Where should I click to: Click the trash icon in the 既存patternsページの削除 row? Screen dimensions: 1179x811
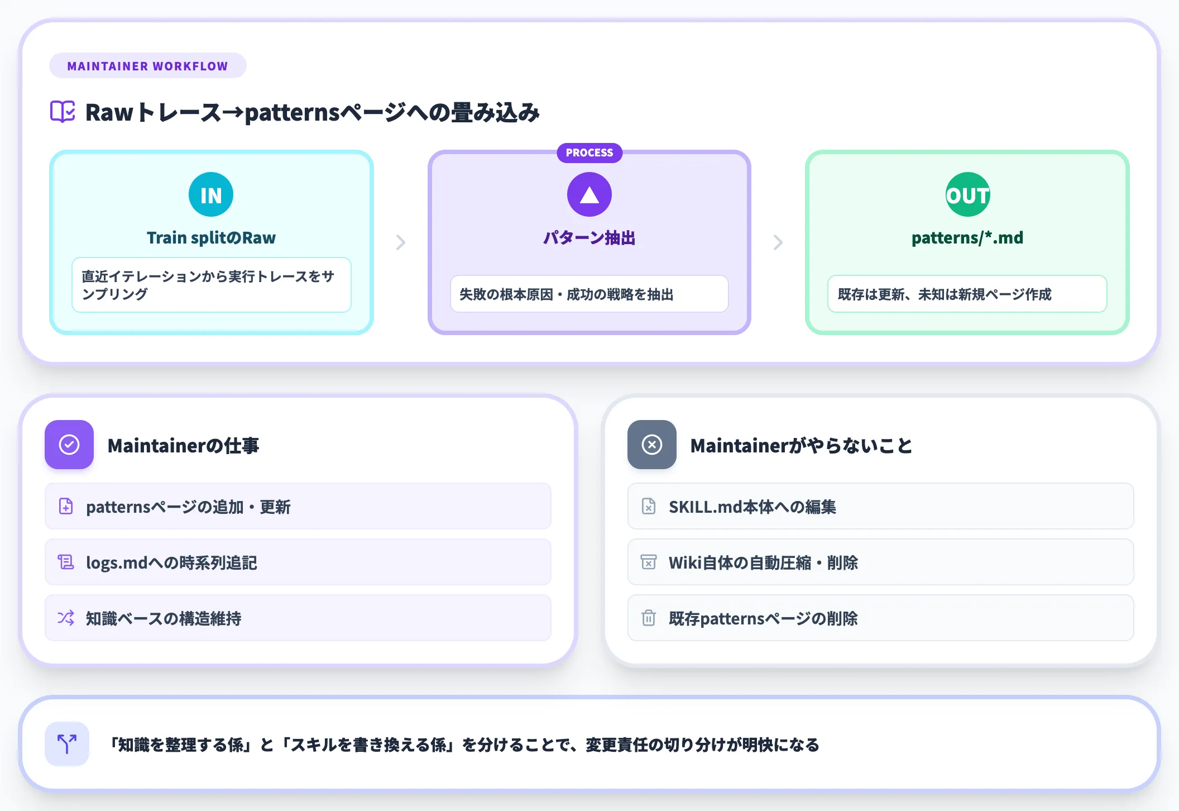649,618
